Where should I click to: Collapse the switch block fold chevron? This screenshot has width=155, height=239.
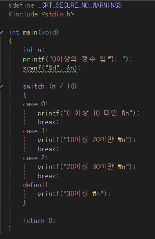coord(1,86)
